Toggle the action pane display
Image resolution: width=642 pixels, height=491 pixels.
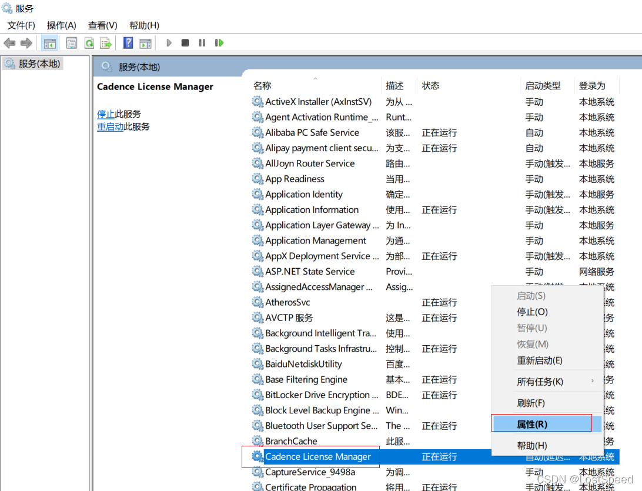[x=145, y=42]
